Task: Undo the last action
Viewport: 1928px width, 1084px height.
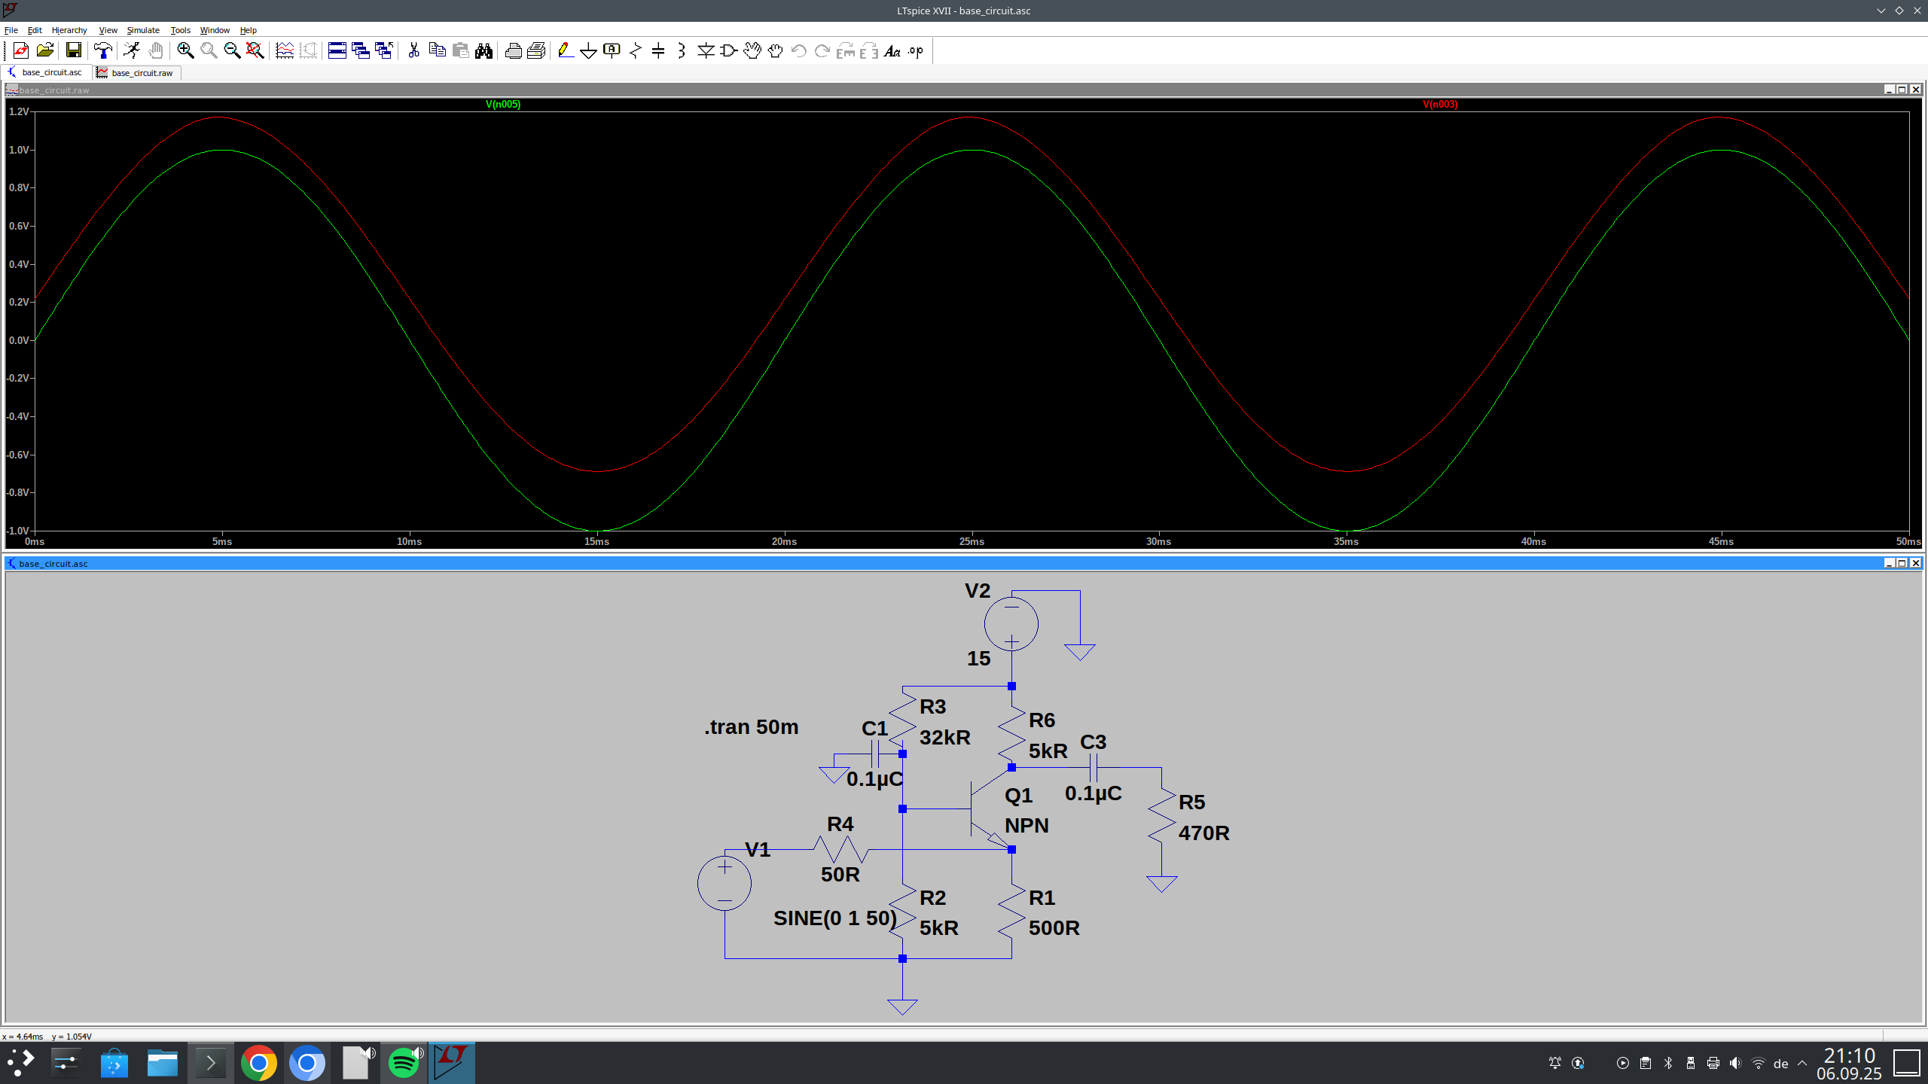Action: (x=798, y=50)
